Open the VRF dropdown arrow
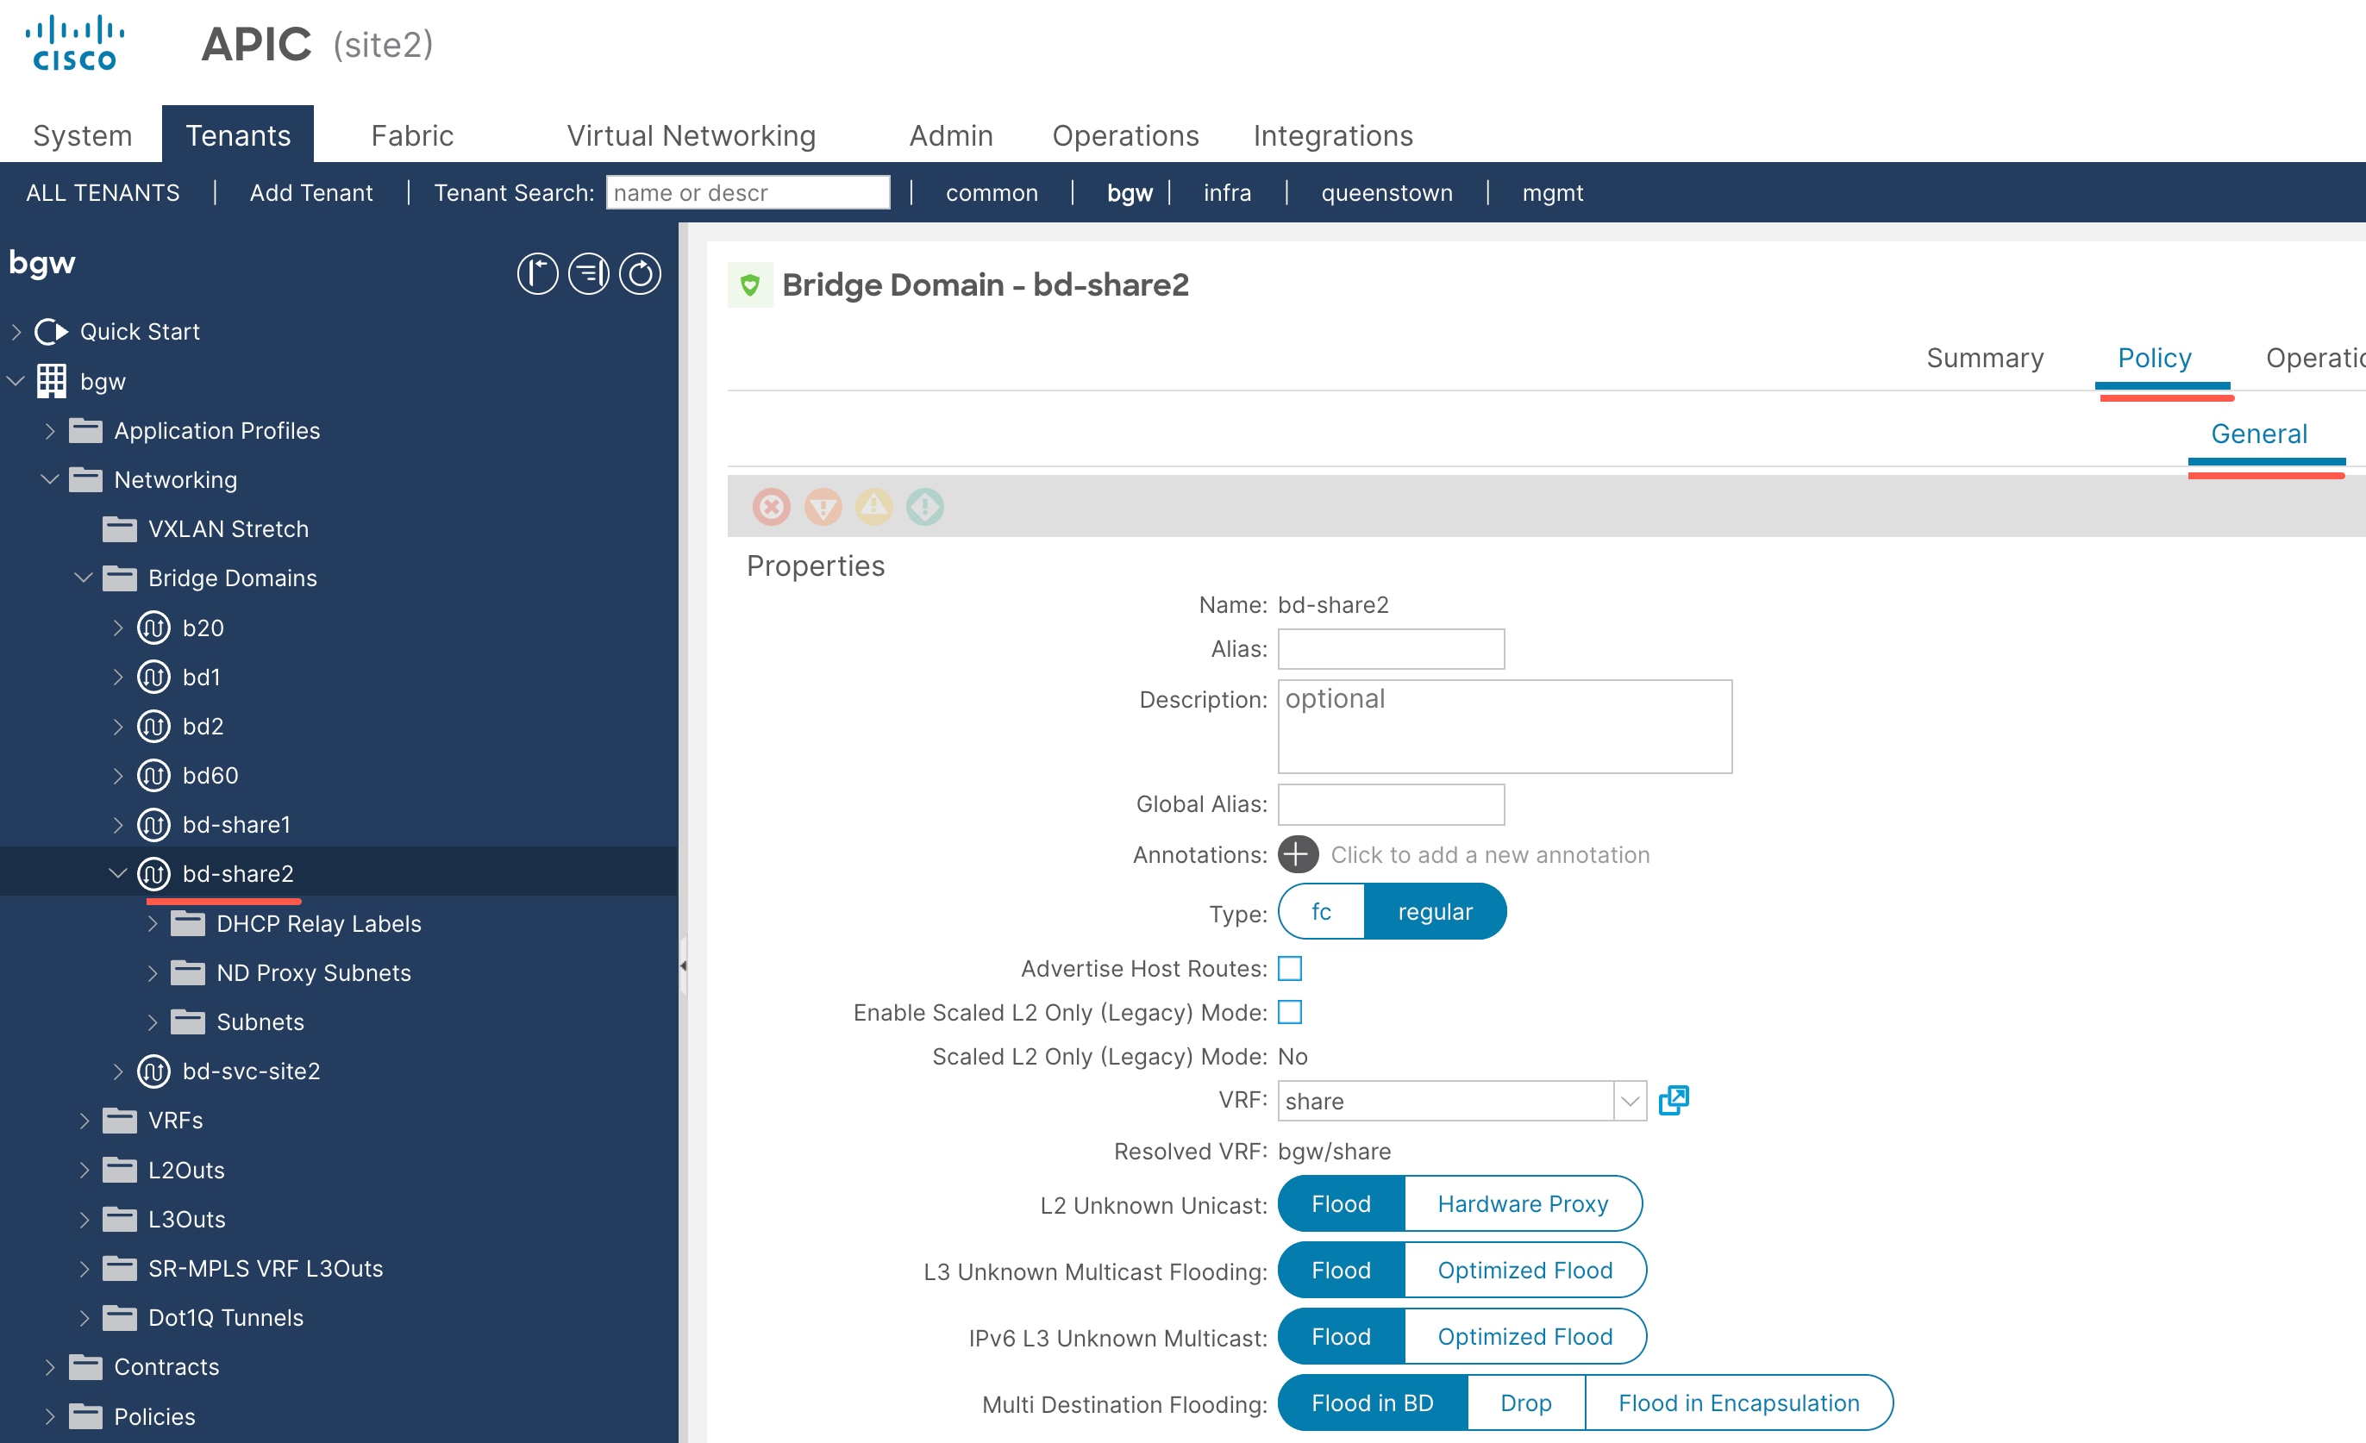This screenshot has height=1443, width=2366. (x=1630, y=1100)
